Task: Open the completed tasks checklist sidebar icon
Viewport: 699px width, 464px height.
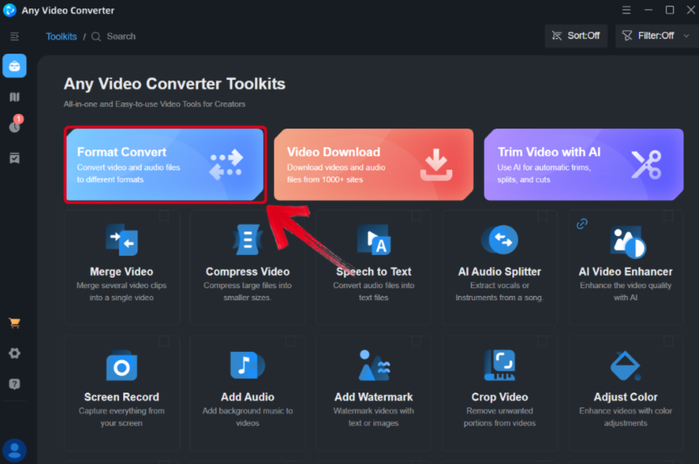Action: tap(14, 158)
